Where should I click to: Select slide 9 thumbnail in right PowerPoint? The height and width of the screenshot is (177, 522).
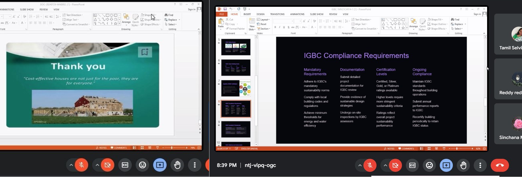(x=236, y=129)
